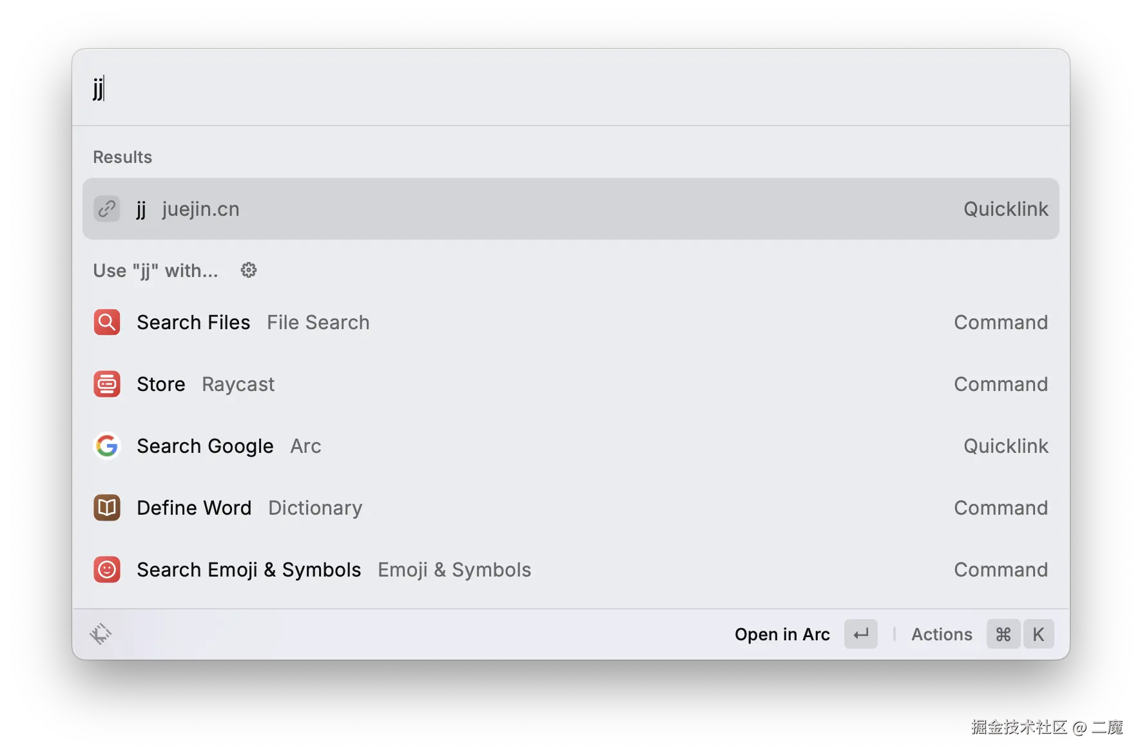Click the "Dictionary" subtitle text
1142x755 pixels.
click(315, 508)
